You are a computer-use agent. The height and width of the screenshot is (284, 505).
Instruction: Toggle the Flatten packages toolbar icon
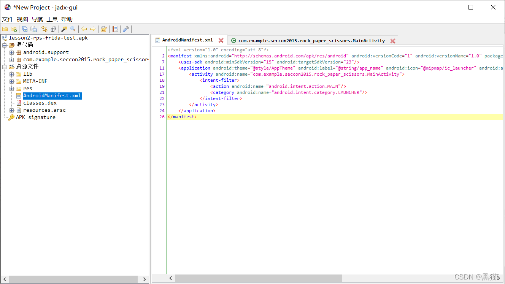[x=53, y=29]
